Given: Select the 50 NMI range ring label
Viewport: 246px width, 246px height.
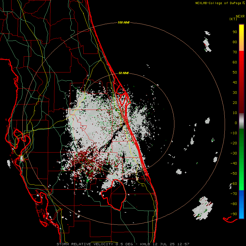Looking at the screenshot, I should pyautogui.click(x=124, y=73).
